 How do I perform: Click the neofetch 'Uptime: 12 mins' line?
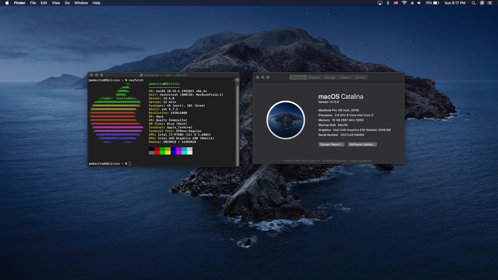pos(162,102)
